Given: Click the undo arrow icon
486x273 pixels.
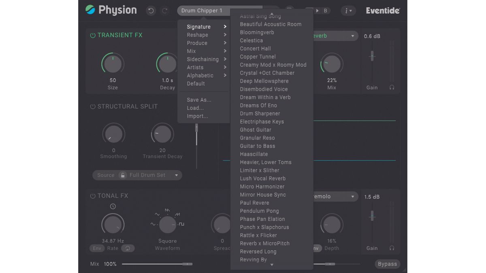Looking at the screenshot, I should click(x=151, y=11).
